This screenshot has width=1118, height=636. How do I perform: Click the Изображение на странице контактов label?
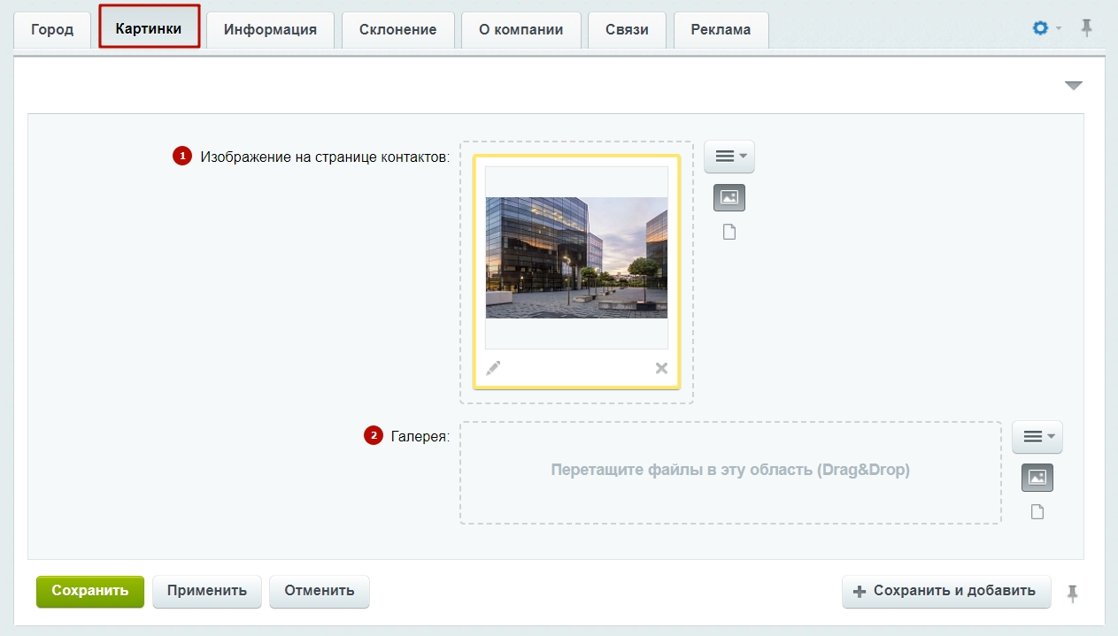coord(325,157)
